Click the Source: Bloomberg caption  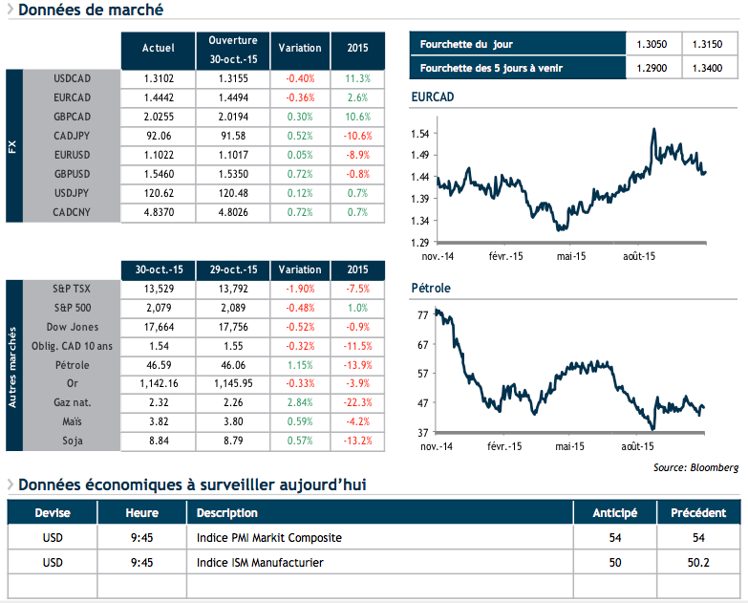coord(695,467)
